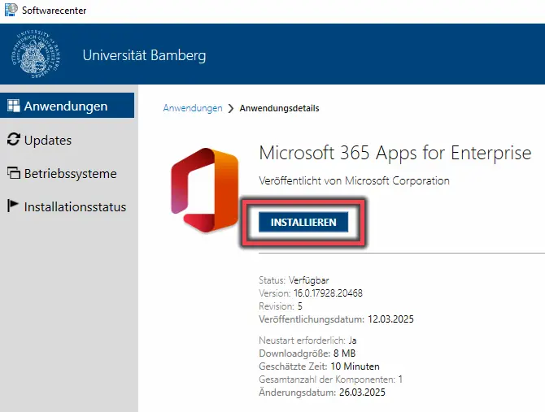545x412 pixels.
Task: Click the breadcrumb chevron separator
Action: point(231,108)
